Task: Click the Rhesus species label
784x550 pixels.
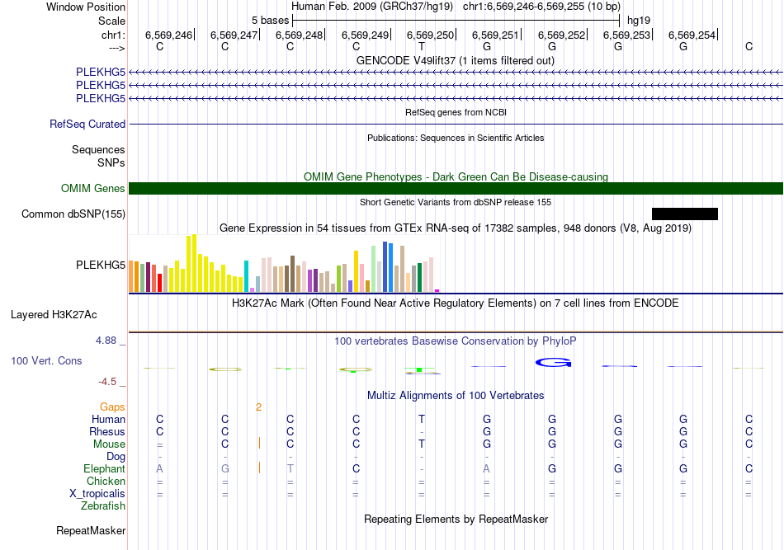Action: pos(107,431)
